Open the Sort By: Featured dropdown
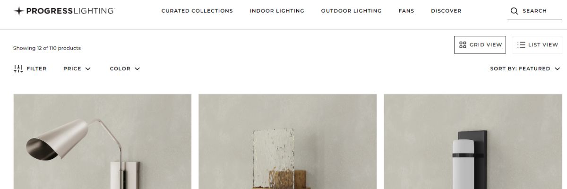 pyautogui.click(x=525, y=69)
